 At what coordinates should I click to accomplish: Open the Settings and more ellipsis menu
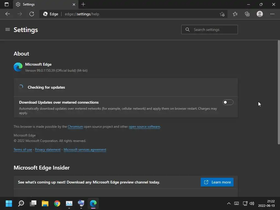tap(272, 14)
